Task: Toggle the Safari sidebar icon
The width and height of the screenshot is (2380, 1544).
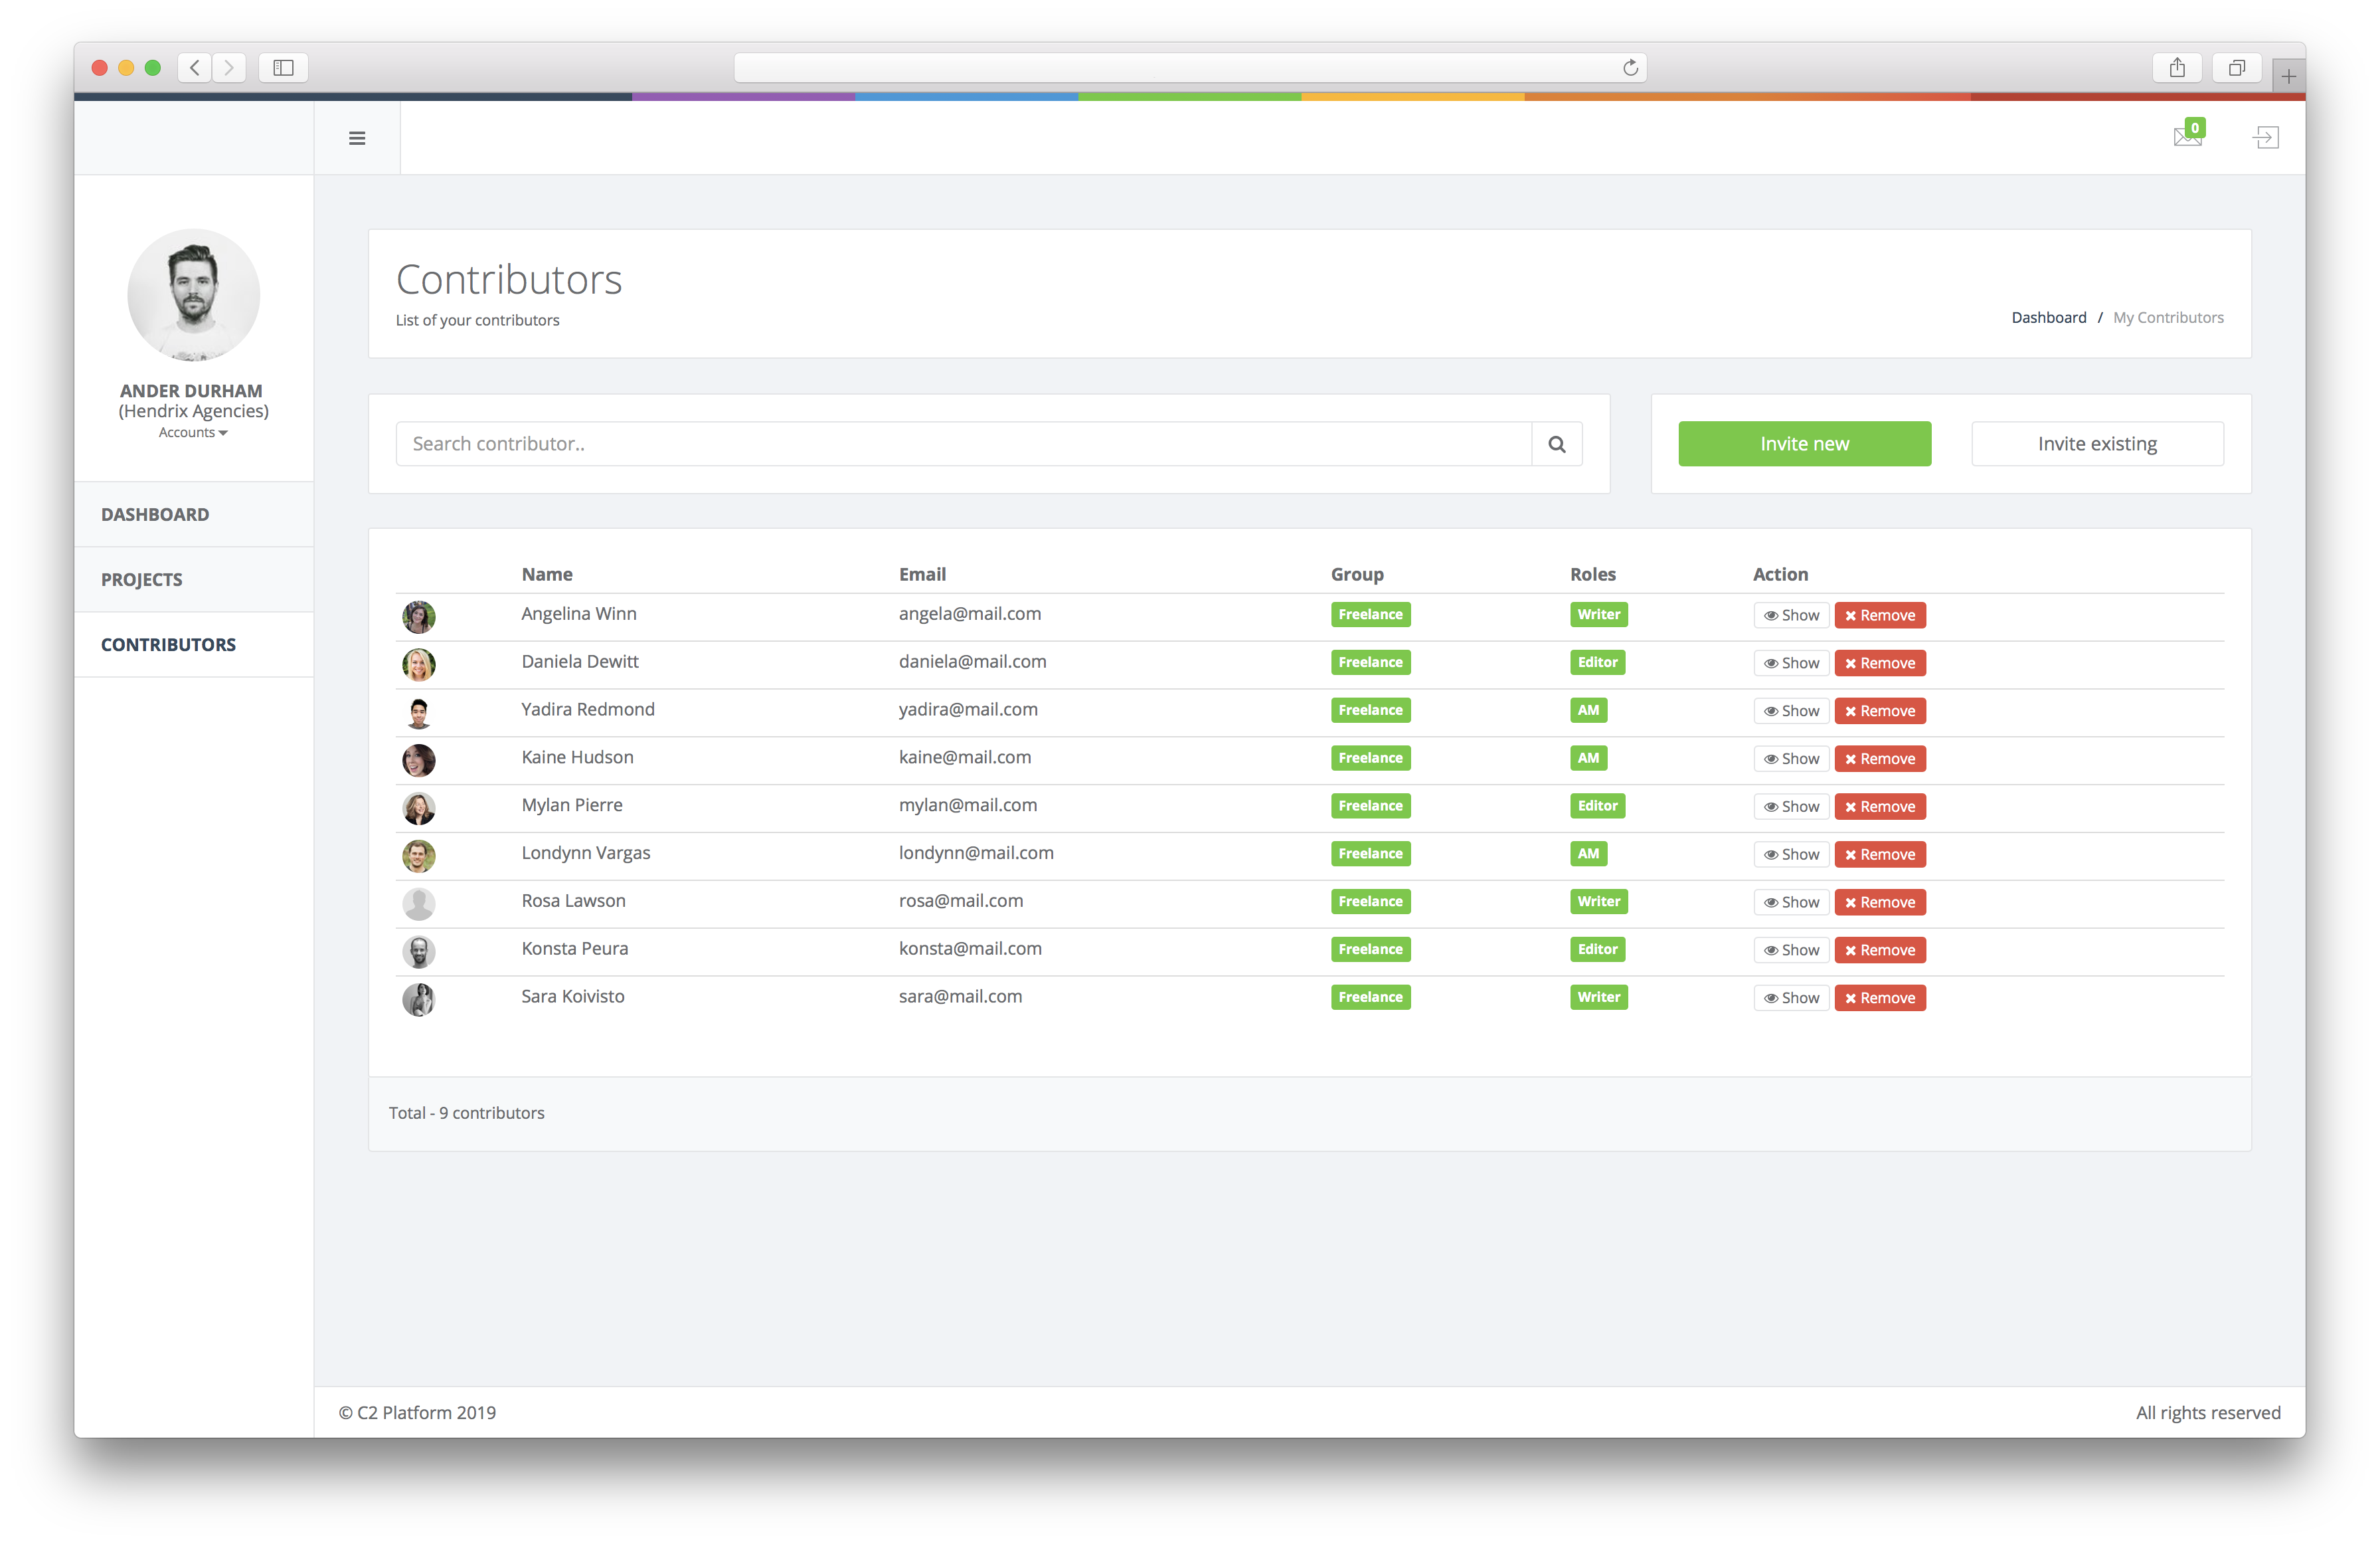Action: (283, 68)
